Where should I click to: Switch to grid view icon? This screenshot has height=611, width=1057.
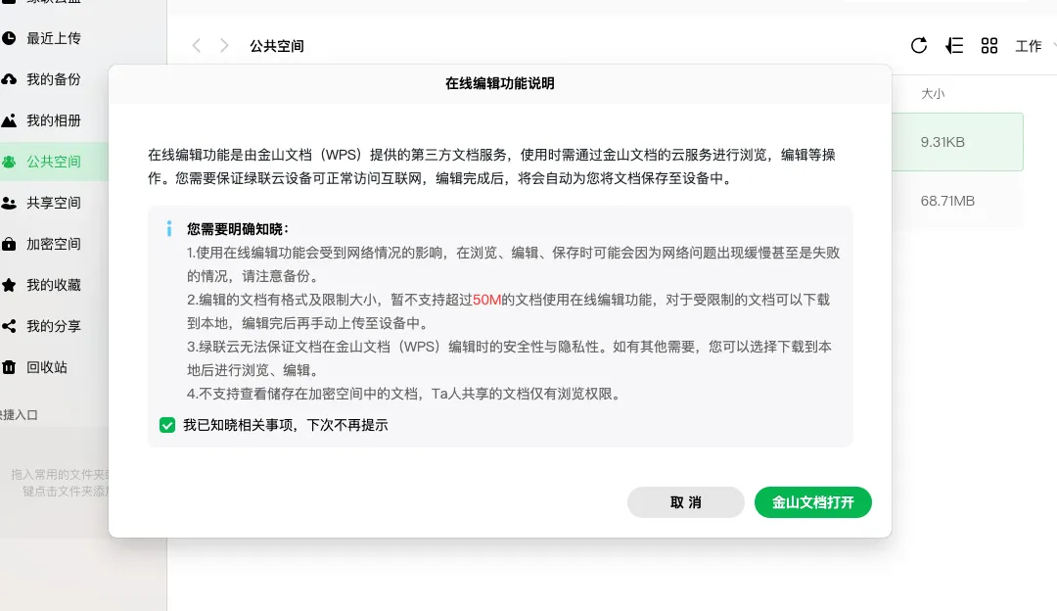click(x=988, y=45)
